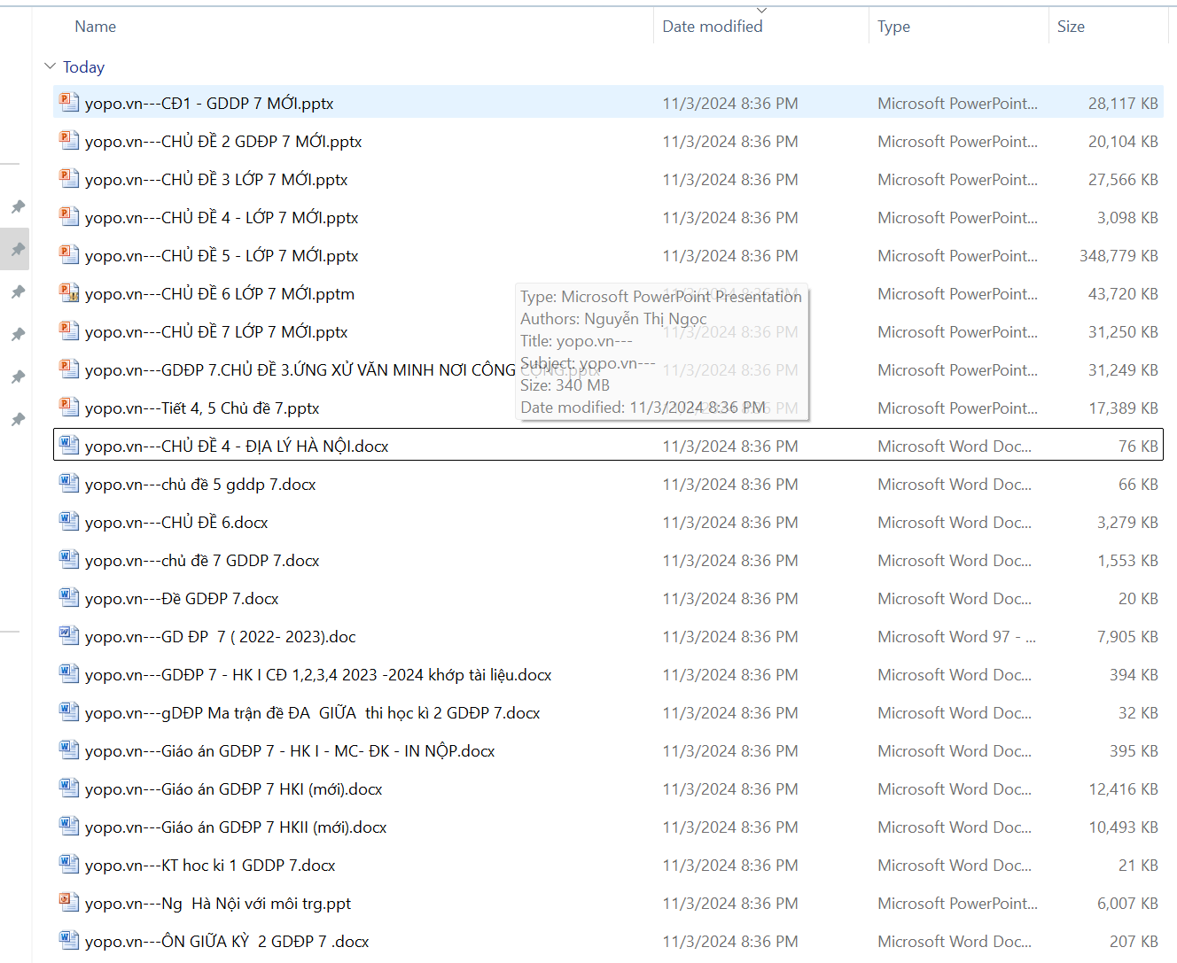Click Word icon of Giáo án GDĐP 7 HKI (mới).docx
This screenshot has height=963, width=1177.
click(69, 788)
